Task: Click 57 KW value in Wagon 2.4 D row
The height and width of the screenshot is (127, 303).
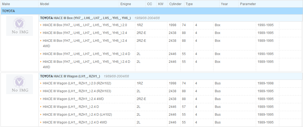Action: (x=184, y=107)
